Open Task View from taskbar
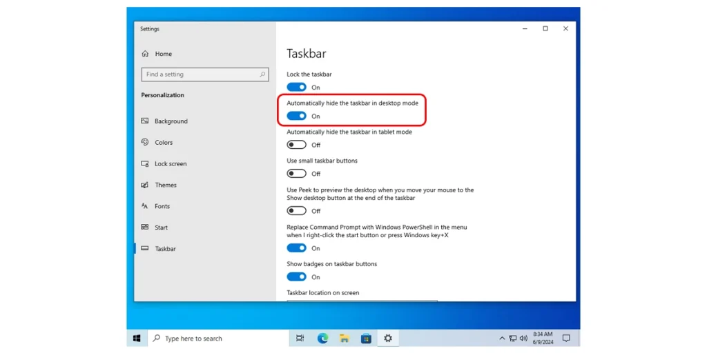 [300, 338]
